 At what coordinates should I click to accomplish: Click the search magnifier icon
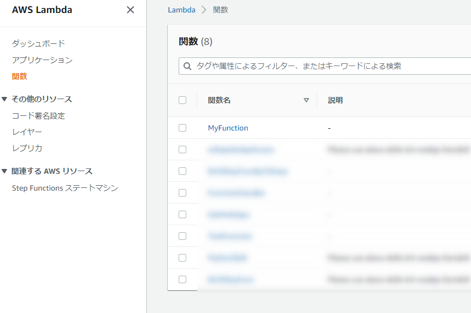(187, 66)
